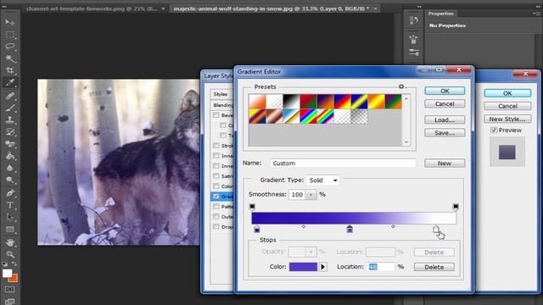This screenshot has height=305, width=543.
Task: Select the Move tool
Action: 9,22
